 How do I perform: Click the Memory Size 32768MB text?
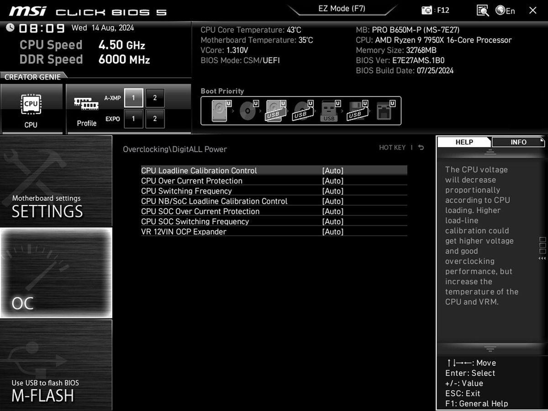[396, 50]
